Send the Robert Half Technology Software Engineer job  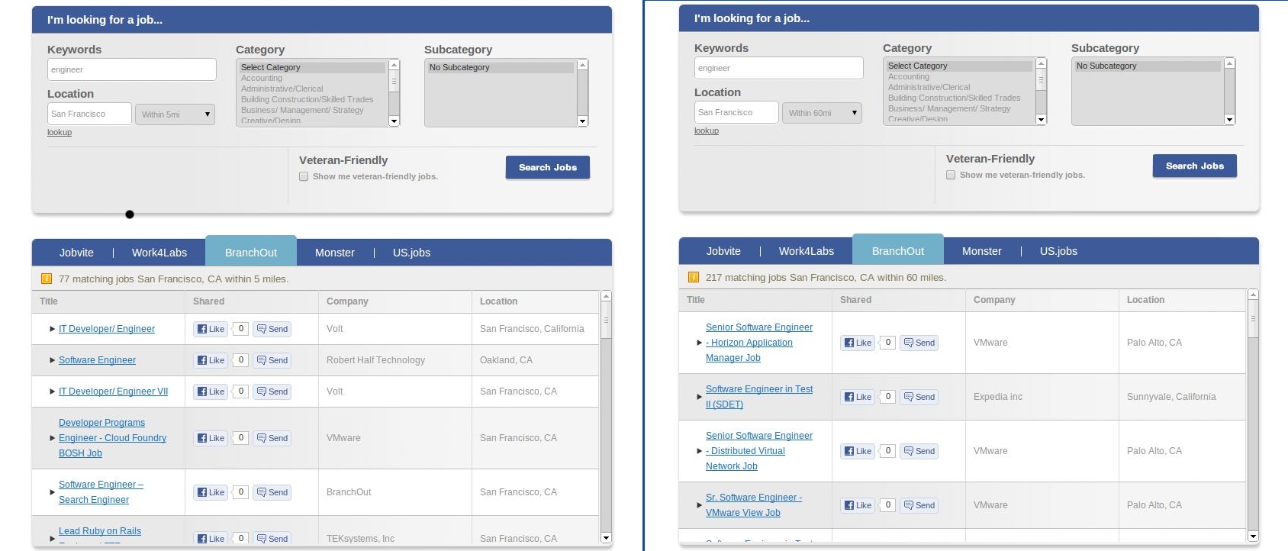(x=272, y=360)
